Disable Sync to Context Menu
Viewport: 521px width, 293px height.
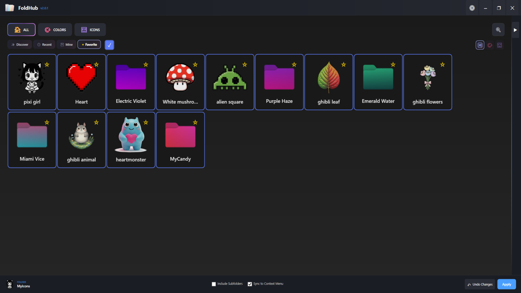tap(250, 284)
